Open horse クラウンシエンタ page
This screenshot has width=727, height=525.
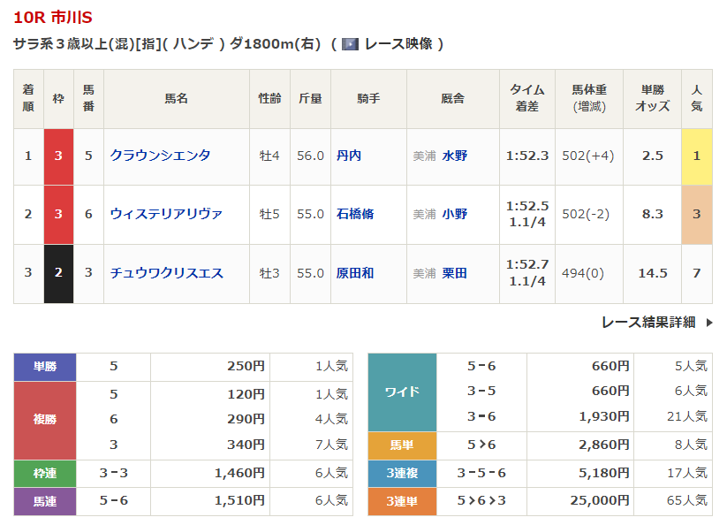tap(160, 156)
